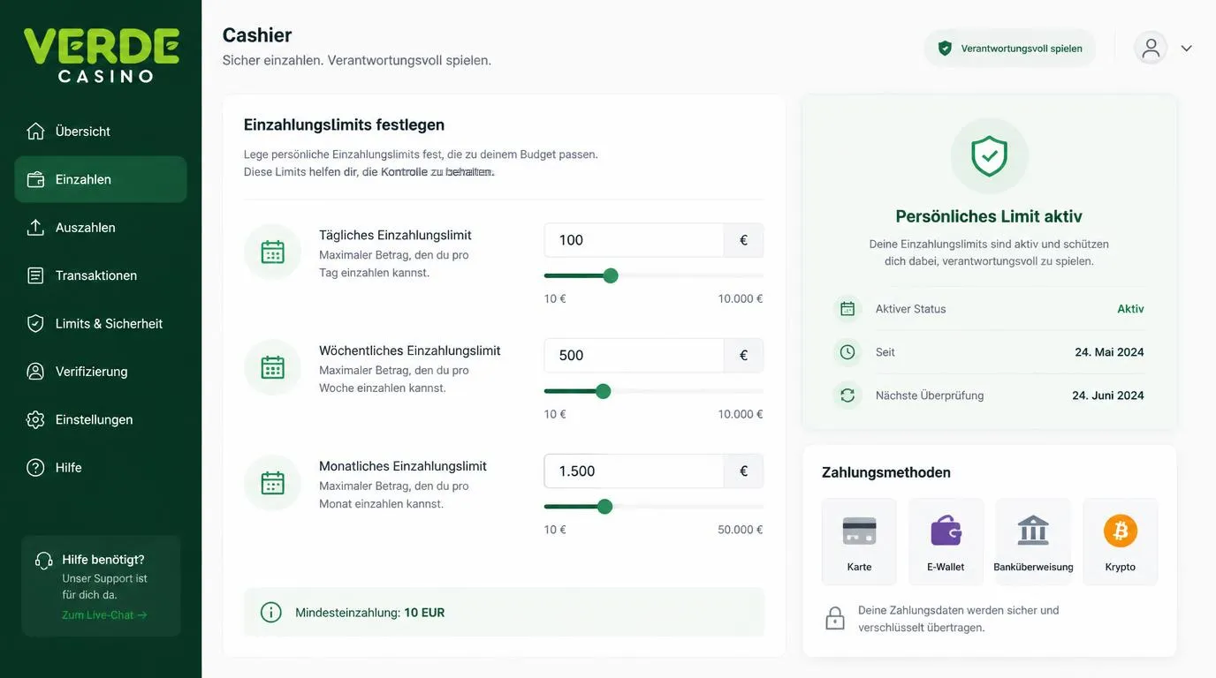Click the "Cashier" page title
Image resolution: width=1216 pixels, height=678 pixels.
coord(257,35)
